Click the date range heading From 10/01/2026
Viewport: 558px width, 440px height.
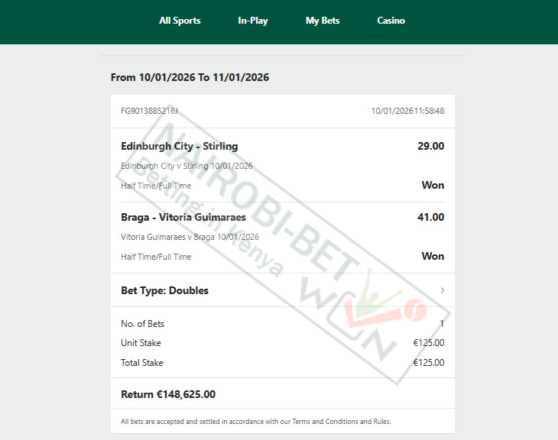pos(190,77)
